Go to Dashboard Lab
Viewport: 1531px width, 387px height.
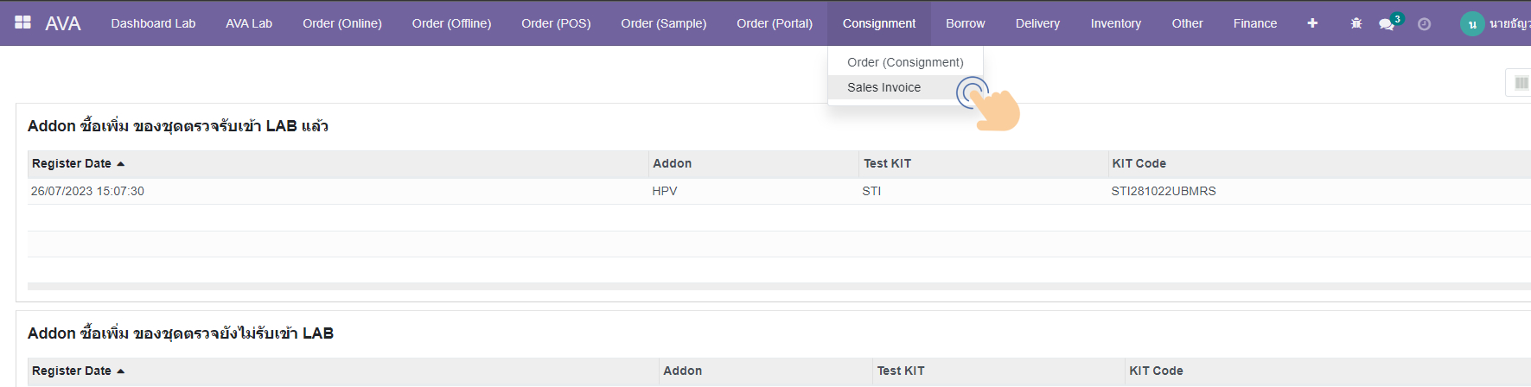pyautogui.click(x=153, y=23)
